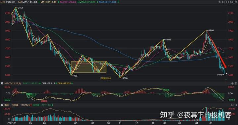Image resolution: width=238 pixels, height=125 pixels.
Task: Click the MACD(12,26,9) indicator label
Action: pos(13,83)
